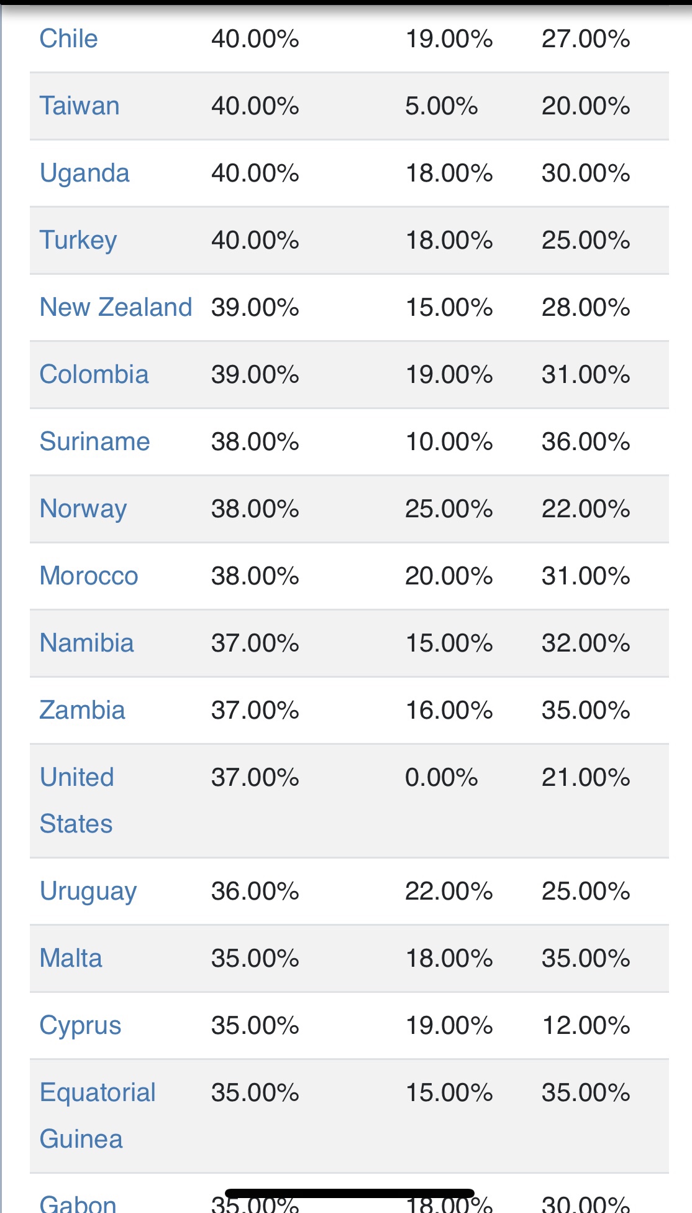Open the Norway country link
This screenshot has width=692, height=1213.
tap(83, 509)
